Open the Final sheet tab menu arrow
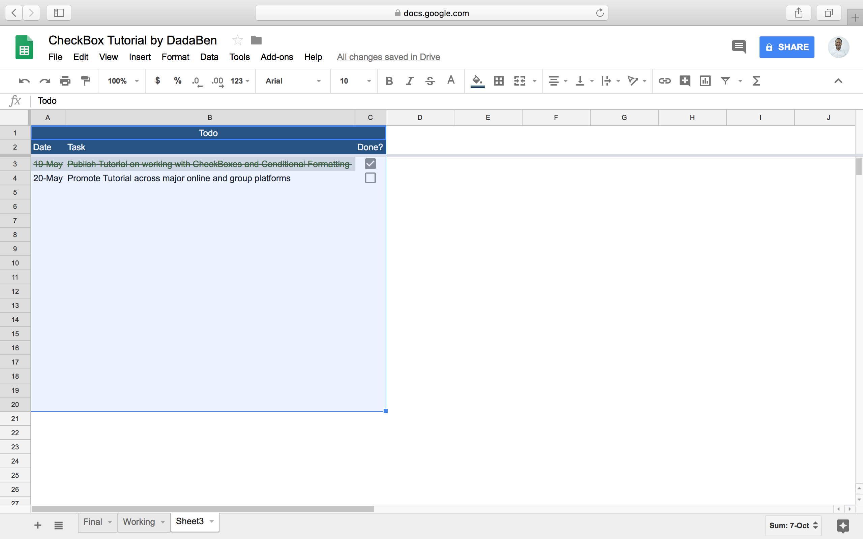The height and width of the screenshot is (539, 863). 110,522
